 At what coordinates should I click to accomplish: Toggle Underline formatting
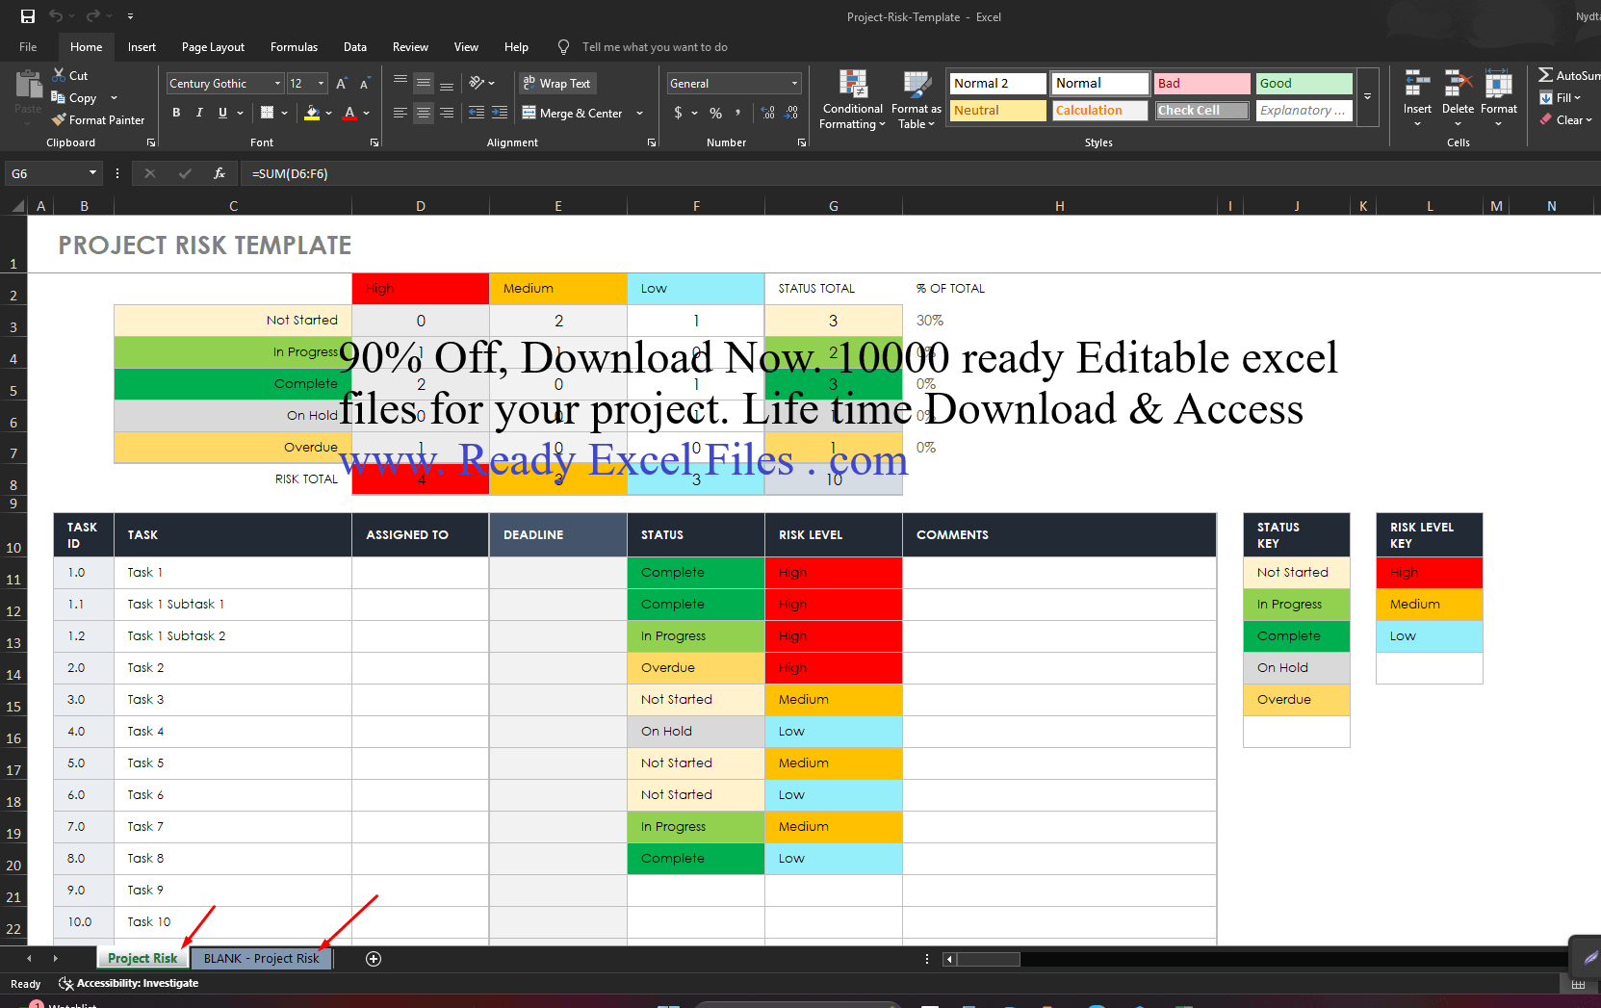(x=222, y=113)
